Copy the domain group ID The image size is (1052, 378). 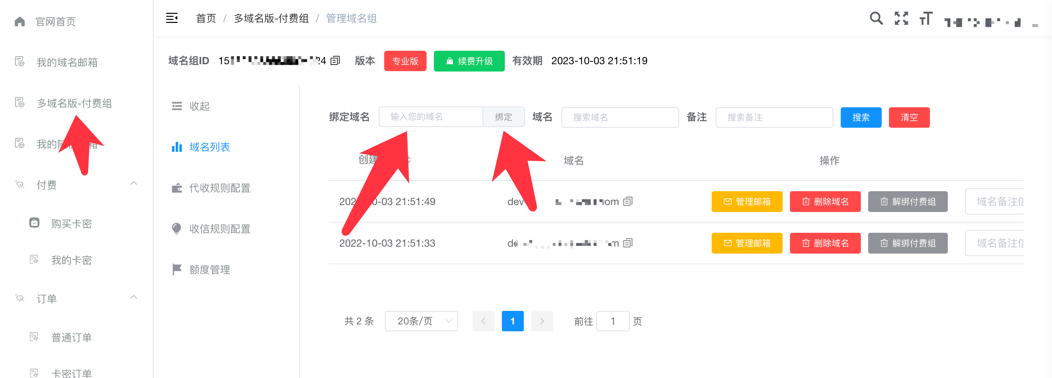click(x=335, y=61)
